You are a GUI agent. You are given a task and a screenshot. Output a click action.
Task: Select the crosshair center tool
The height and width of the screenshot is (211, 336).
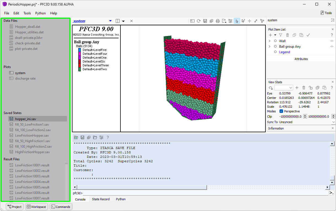pos(249,21)
